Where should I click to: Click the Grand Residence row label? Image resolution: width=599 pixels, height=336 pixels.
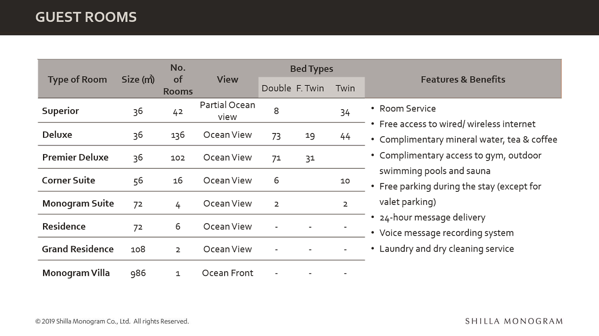(78, 249)
